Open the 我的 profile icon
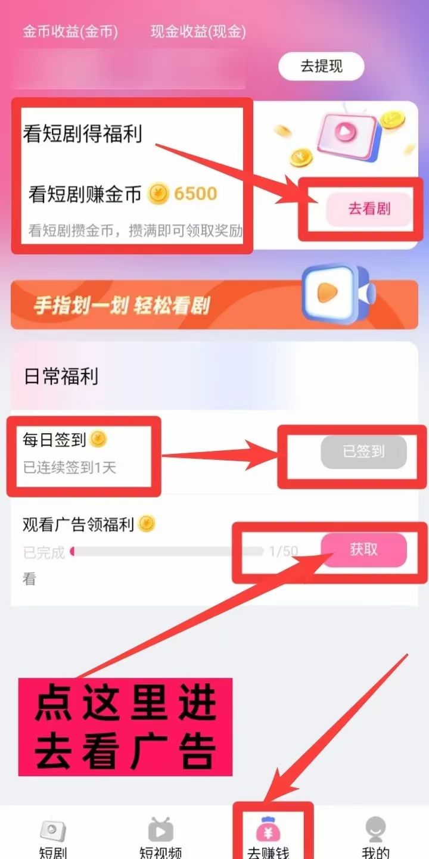 (x=375, y=829)
